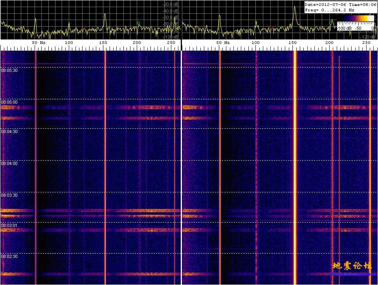Click the green circle marker on right spectrum plot

[x=331, y=23]
